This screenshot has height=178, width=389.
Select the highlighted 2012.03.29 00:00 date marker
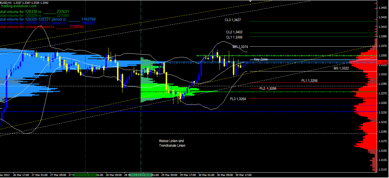click(x=141, y=175)
